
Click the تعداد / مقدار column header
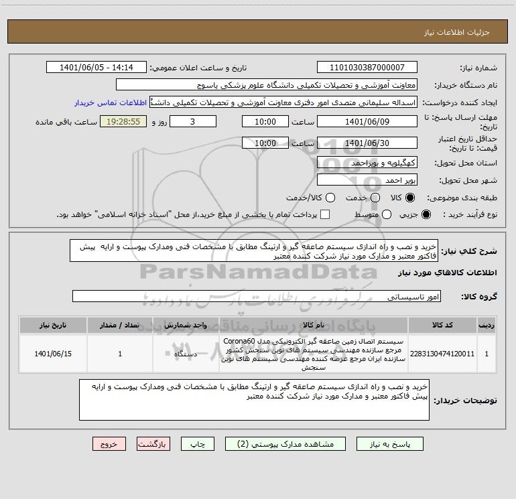coord(120,325)
